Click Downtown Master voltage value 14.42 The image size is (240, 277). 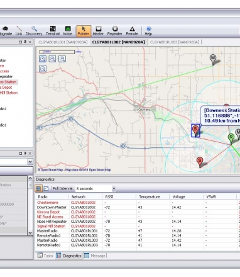pos(177,207)
